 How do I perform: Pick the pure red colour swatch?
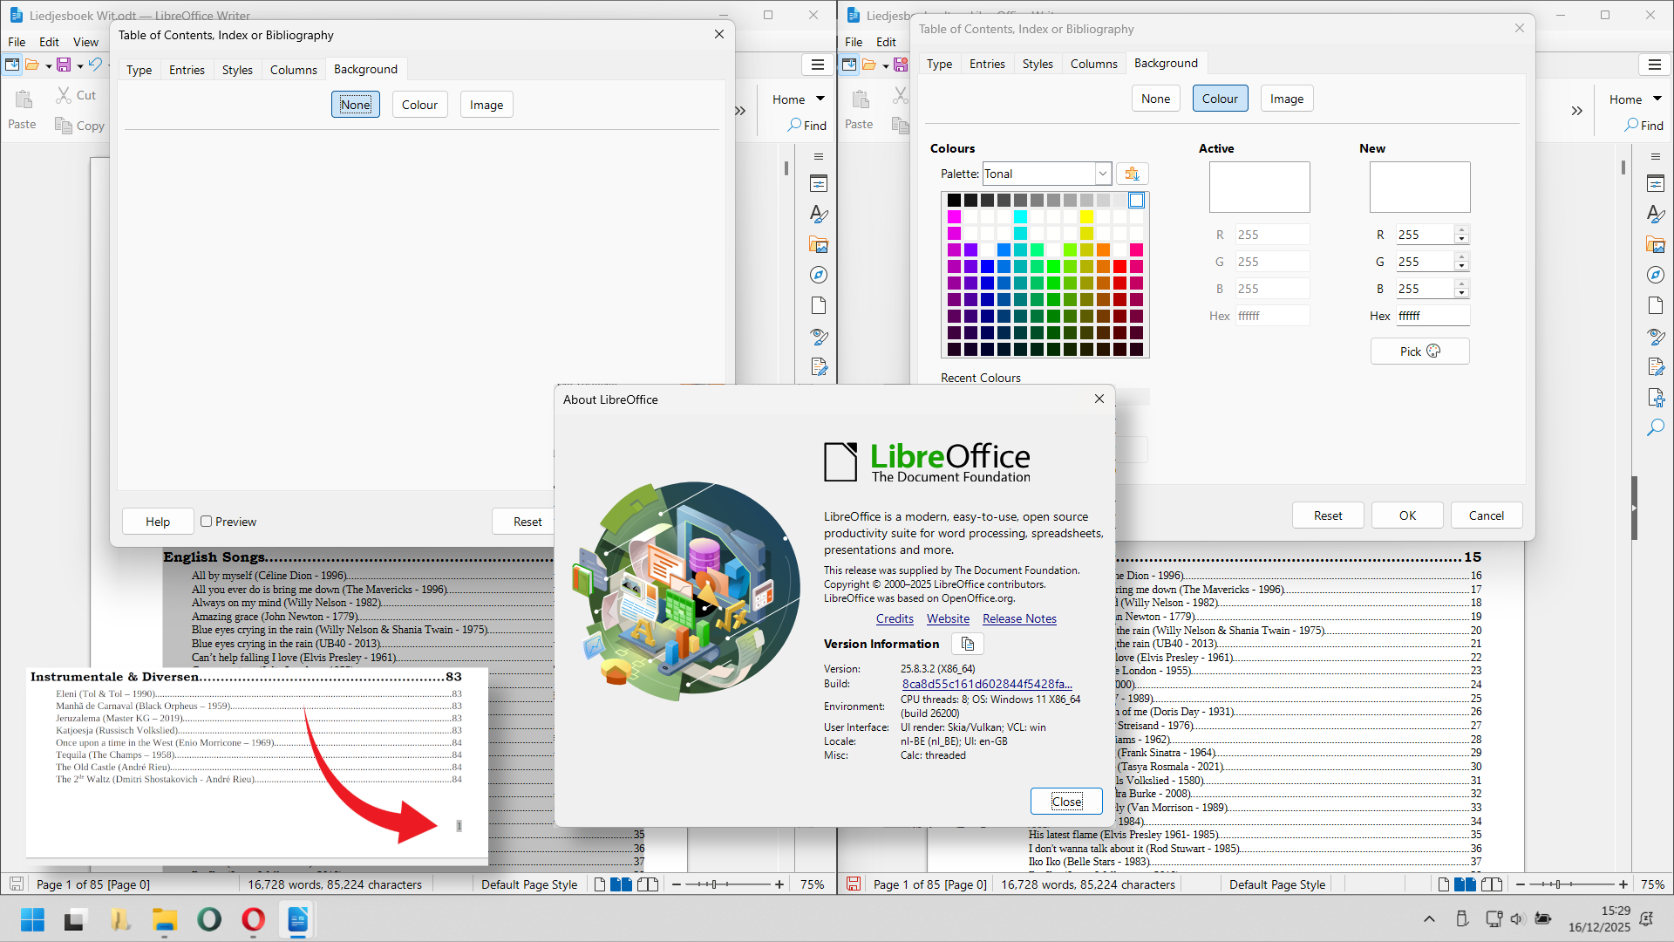[1119, 267]
